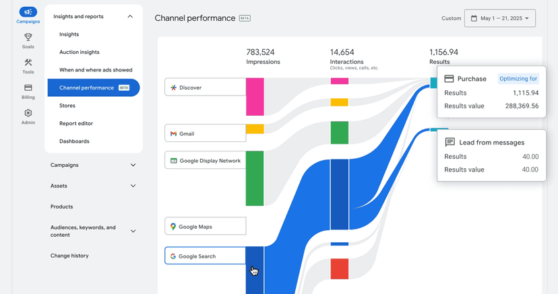Open the Insights menu item
558x294 pixels.
(x=69, y=34)
